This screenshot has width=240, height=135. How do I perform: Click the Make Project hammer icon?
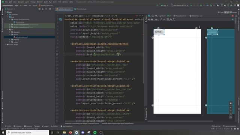pos(157,5)
